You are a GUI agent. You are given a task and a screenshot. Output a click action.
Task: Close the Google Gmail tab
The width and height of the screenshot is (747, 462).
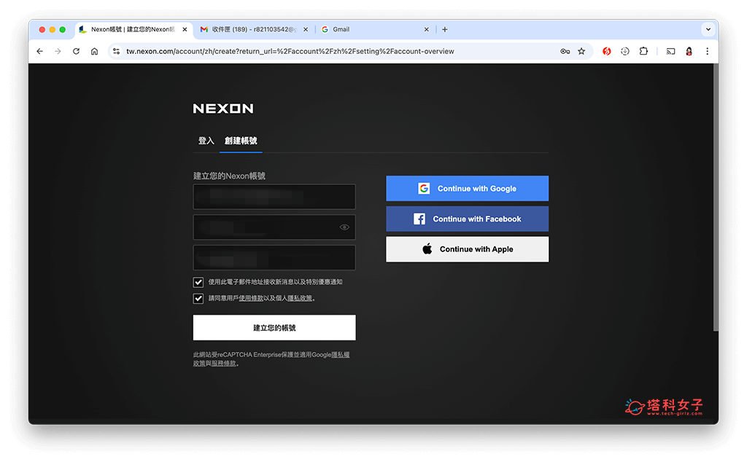point(426,29)
